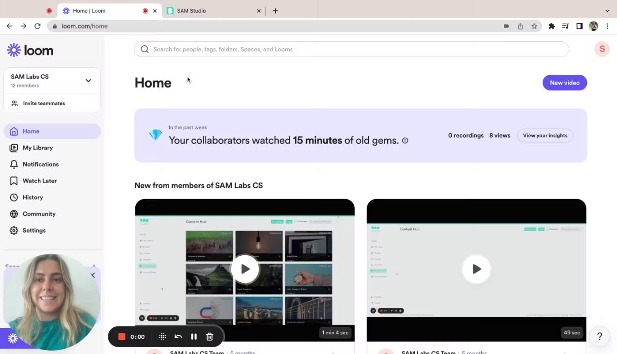
Task: Click the search field for Looms
Action: coord(351,49)
